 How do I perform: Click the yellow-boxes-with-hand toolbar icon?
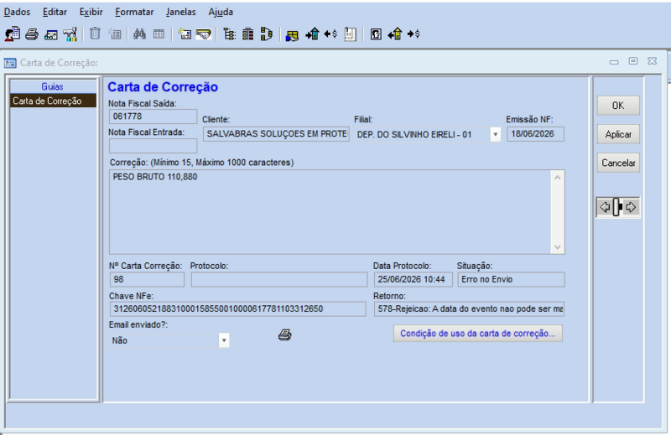[292, 35]
